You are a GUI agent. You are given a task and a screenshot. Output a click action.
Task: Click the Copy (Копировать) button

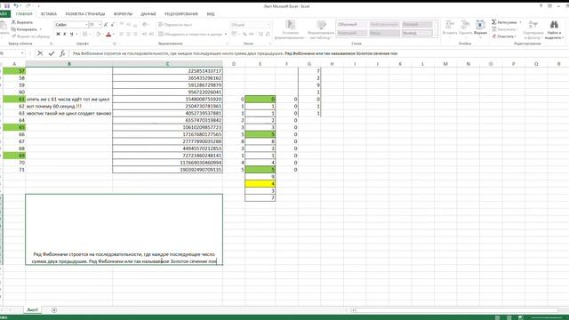24,29
